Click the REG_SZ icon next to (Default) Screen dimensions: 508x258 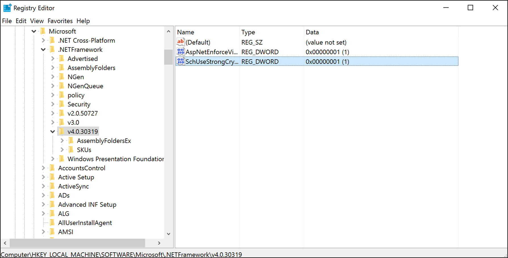click(x=180, y=42)
